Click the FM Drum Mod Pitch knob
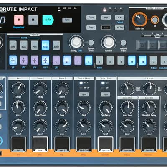The width and height of the screenshot is (167, 167). [127, 89]
